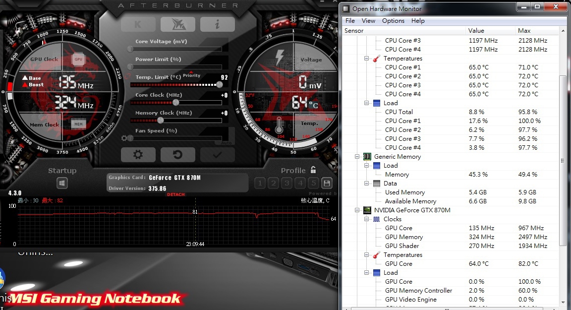This screenshot has height=310, width=571.
Task: Select the GPU Shader clock row
Action: pos(451,246)
